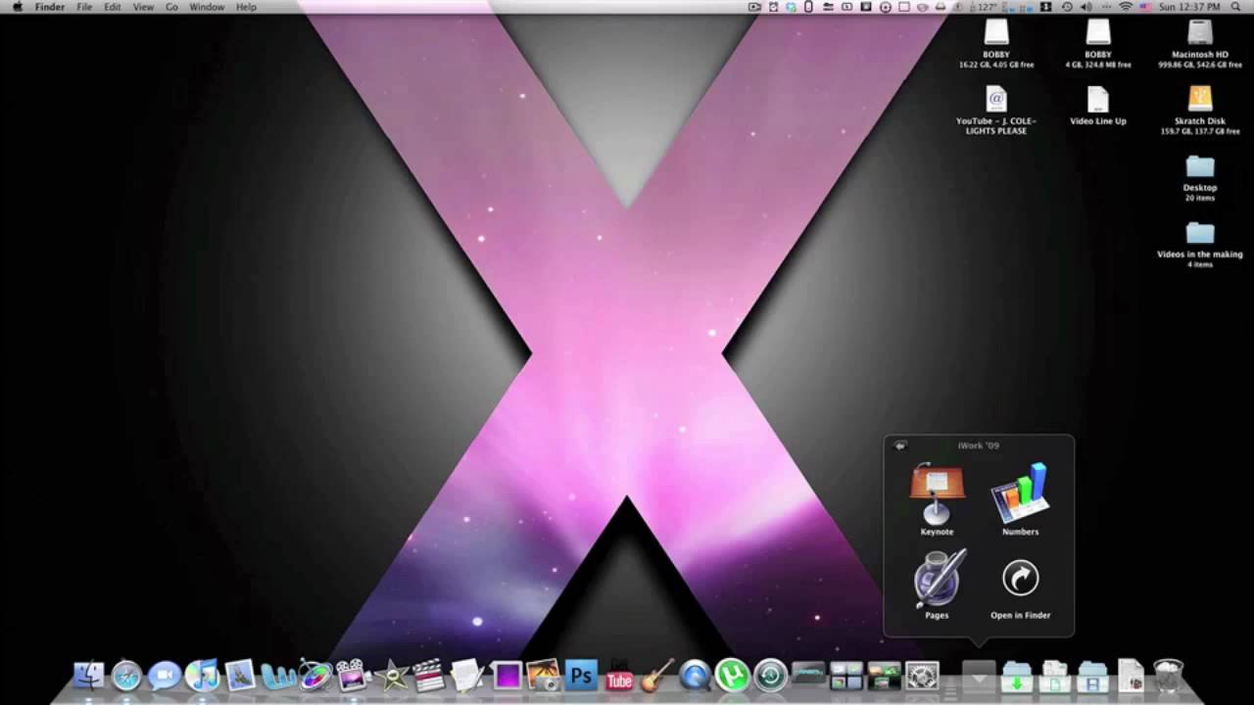Open the volume control in menu bar
The height and width of the screenshot is (705, 1254).
pos(1086,7)
